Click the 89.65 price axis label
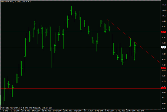 coord(164,98)
